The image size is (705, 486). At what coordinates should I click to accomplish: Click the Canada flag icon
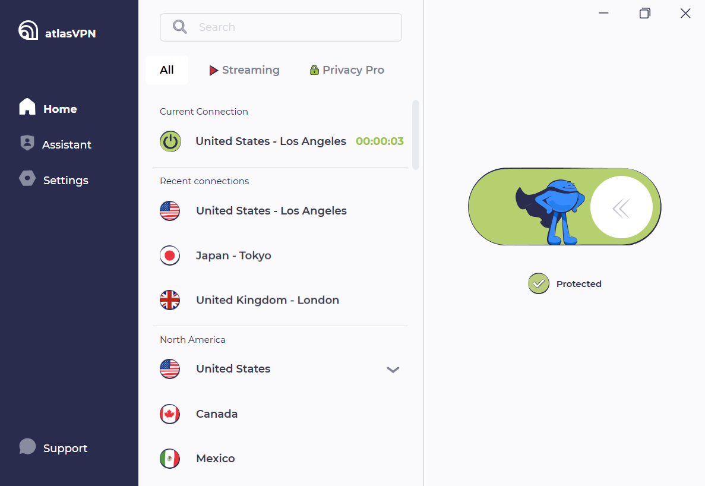point(170,414)
